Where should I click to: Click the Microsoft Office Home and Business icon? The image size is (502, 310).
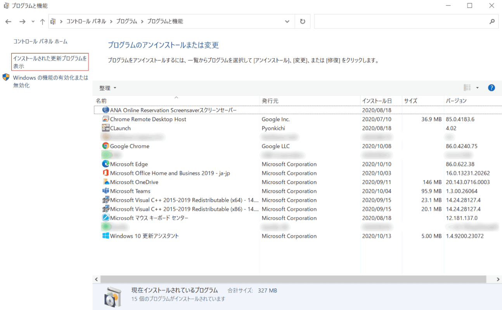click(x=106, y=173)
